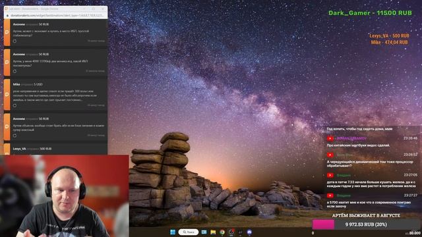The image size is (422, 237).
Task: Click the "АРТЁМ ВЫЖИВАЕТ В АВГУСТЕ" goal title
Action: point(366,215)
